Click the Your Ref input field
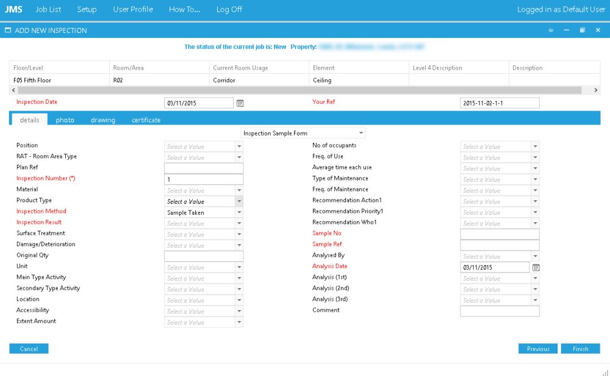This screenshot has height=376, width=610. 500,103
